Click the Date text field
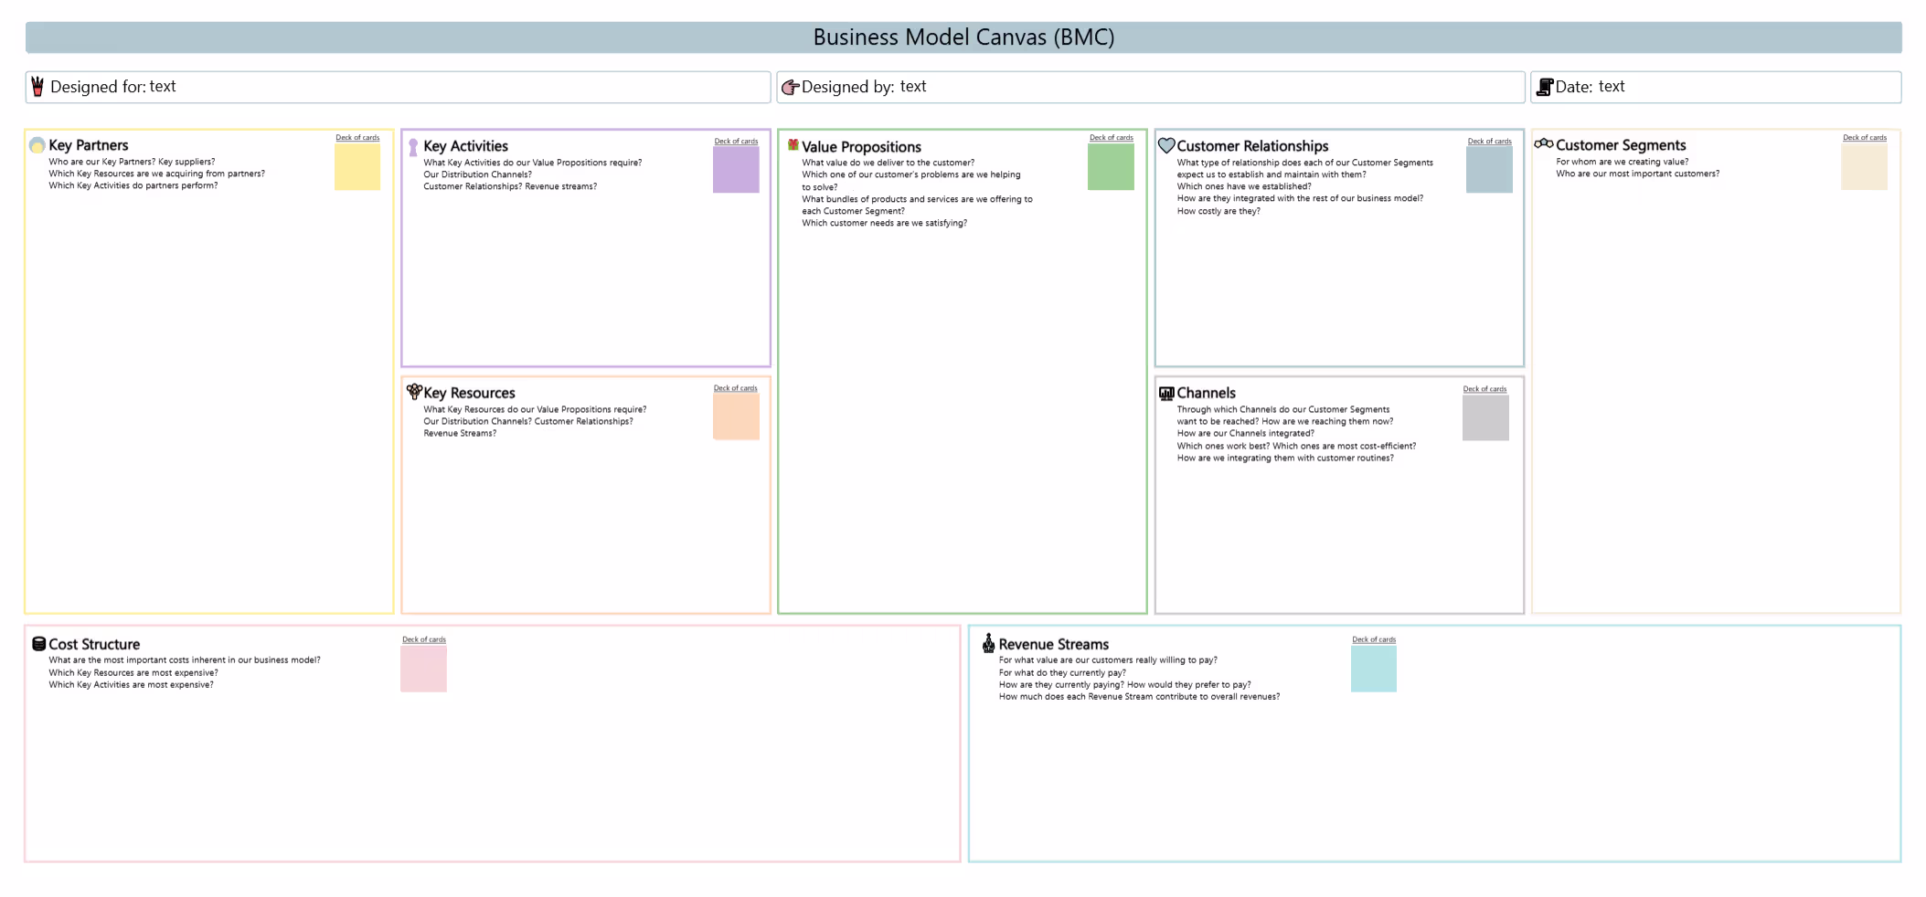Screen dimensions: 1926x897 (1716, 87)
